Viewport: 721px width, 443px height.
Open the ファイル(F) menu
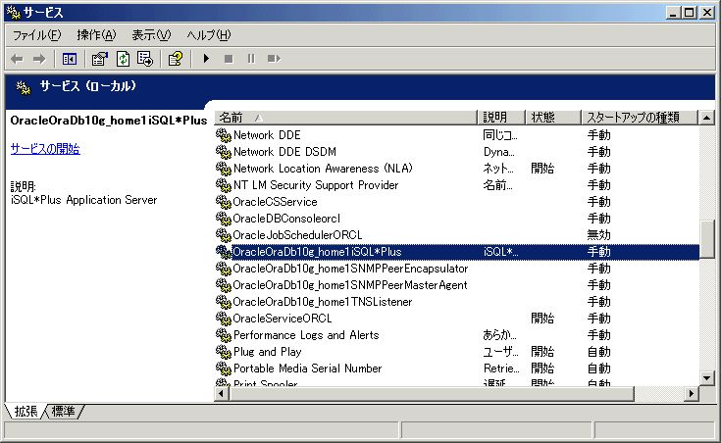(x=36, y=35)
